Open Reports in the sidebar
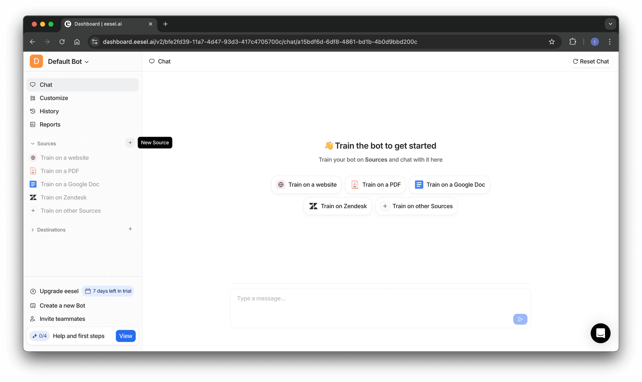The height and width of the screenshot is (382, 642). (x=83, y=125)
